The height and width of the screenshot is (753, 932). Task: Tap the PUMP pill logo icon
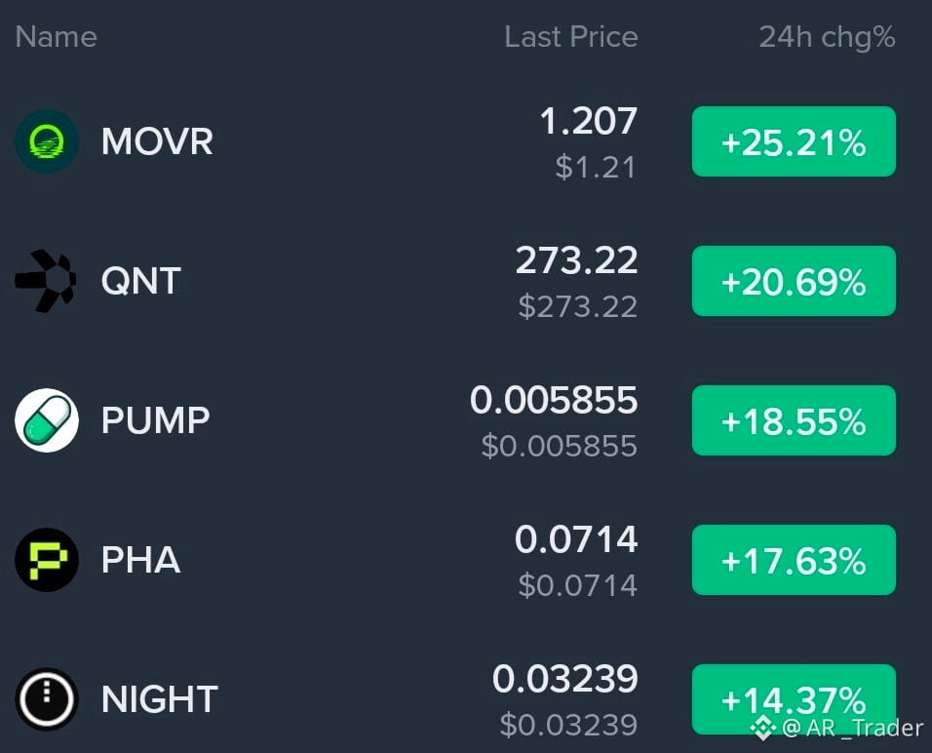tap(47, 420)
